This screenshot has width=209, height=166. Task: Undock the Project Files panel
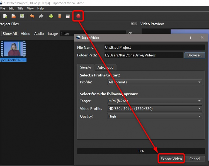[x=132, y=24]
